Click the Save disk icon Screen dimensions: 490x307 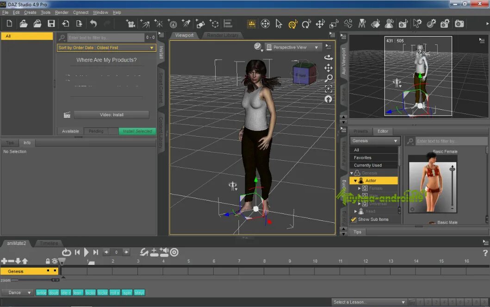click(51, 24)
